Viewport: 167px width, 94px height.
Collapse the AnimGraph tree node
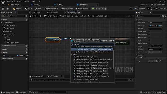click(1, 31)
